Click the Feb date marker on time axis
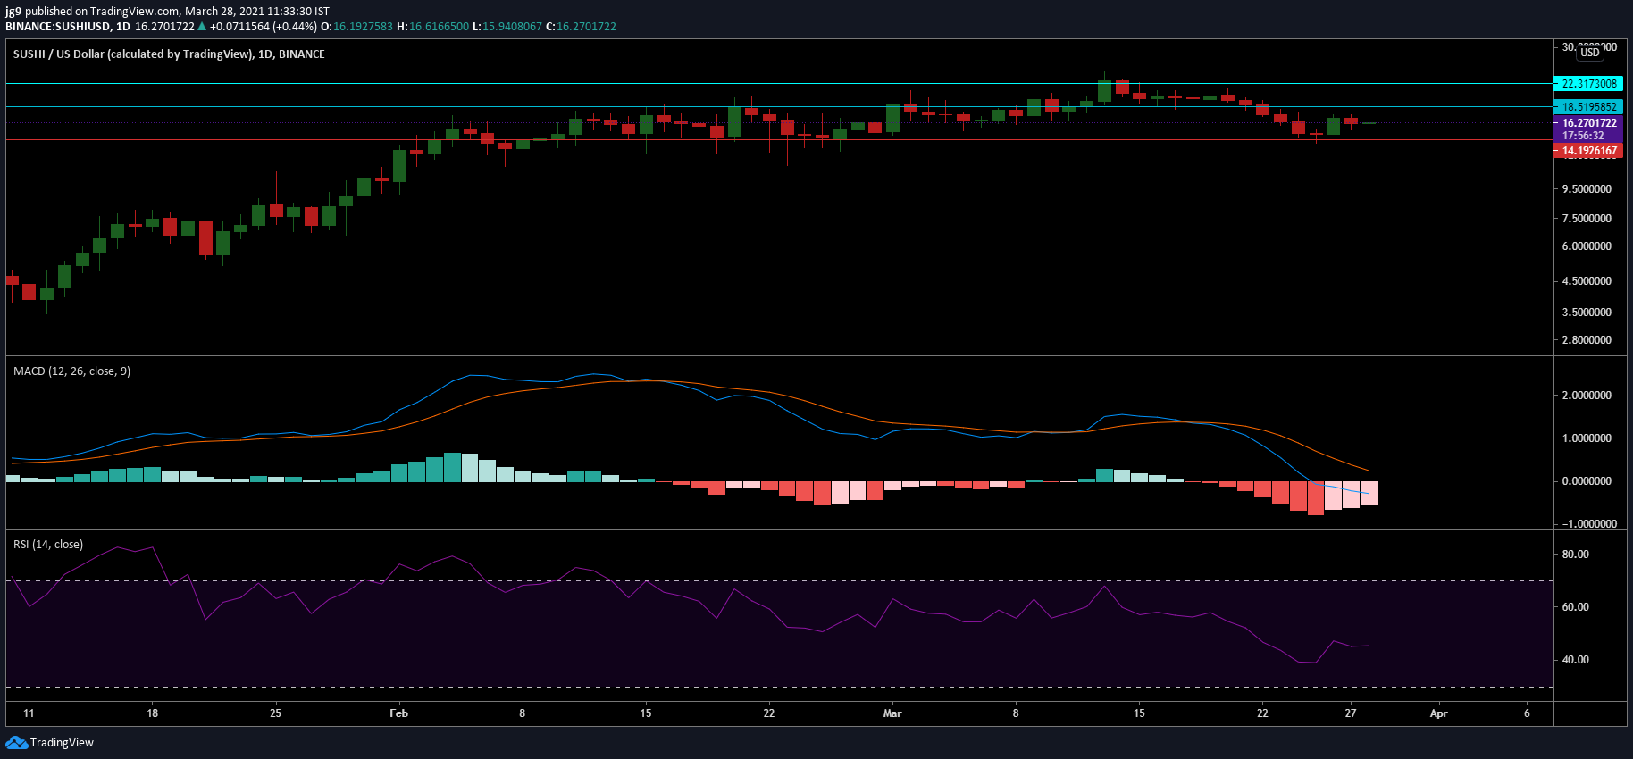 tap(399, 713)
